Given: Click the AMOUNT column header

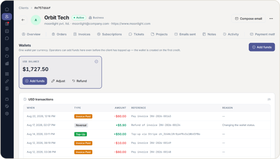Looking at the screenshot, I should (120, 108).
